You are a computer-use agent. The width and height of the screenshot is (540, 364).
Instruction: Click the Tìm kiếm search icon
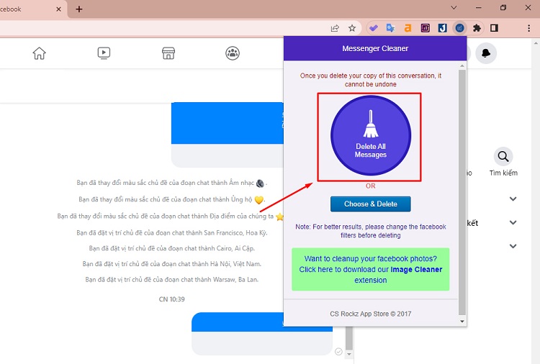coord(503,157)
